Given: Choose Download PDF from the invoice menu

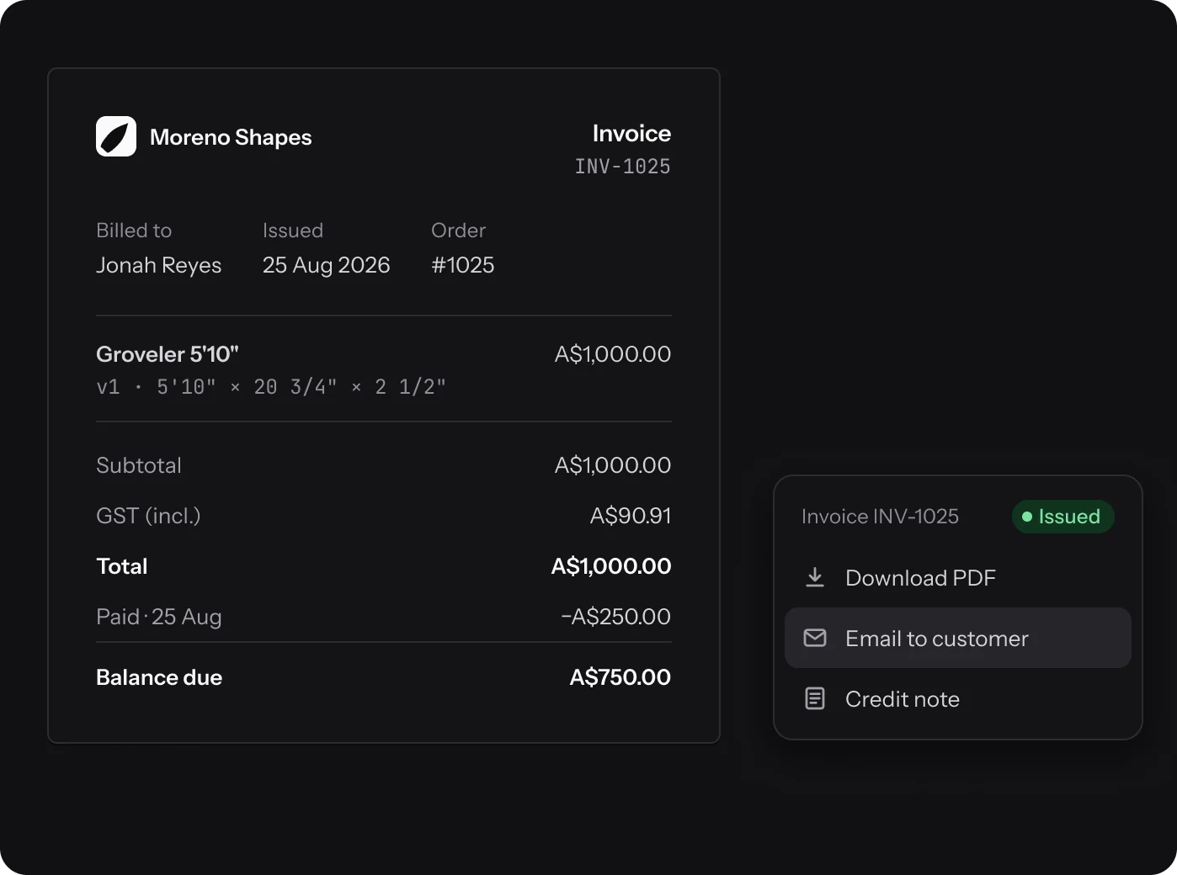Looking at the screenshot, I should tap(958, 577).
